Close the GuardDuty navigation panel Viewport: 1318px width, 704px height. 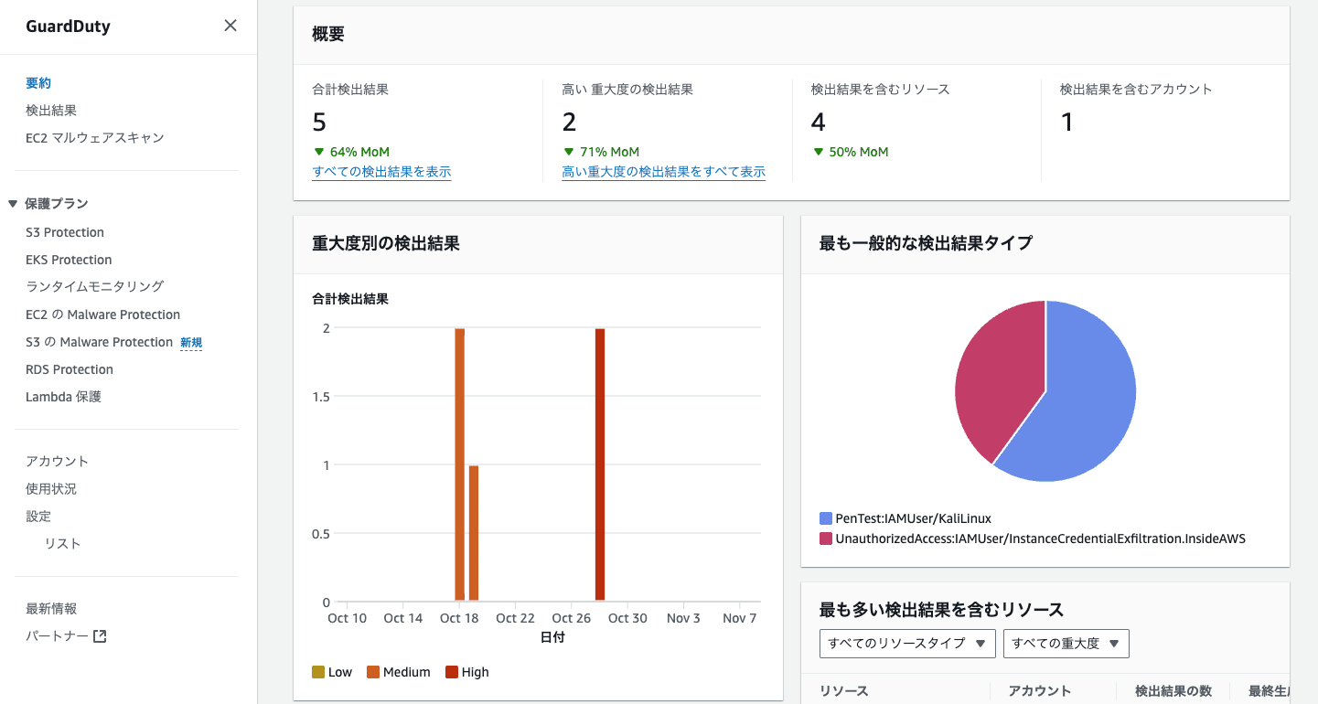(x=230, y=26)
